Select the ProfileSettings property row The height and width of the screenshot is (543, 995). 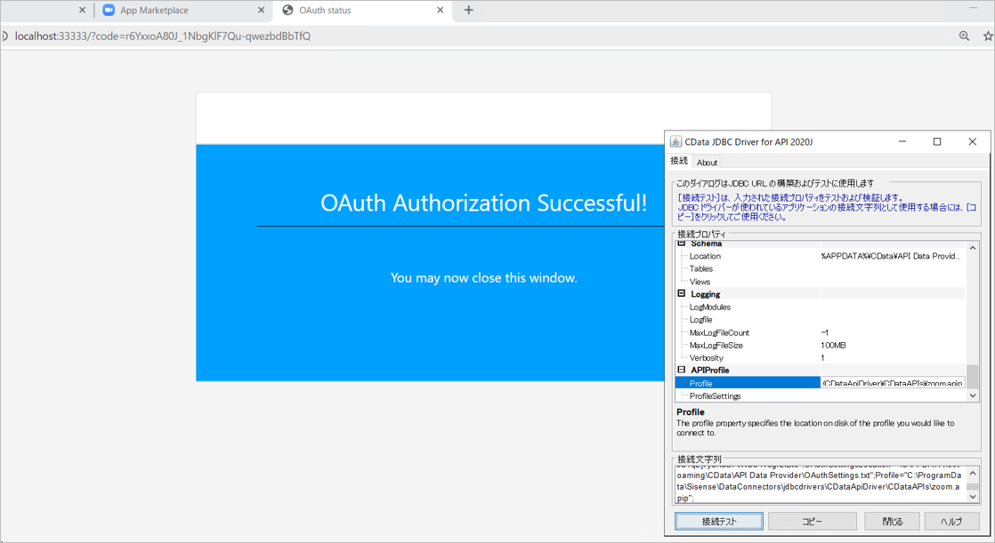pos(821,395)
